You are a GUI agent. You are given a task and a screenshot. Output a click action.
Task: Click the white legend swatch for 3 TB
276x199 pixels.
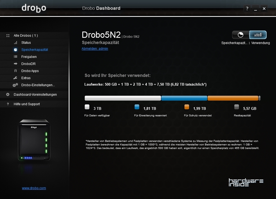pyautogui.click(x=87, y=107)
